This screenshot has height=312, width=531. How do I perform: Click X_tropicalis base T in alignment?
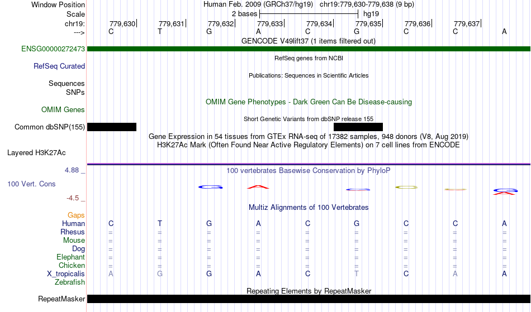[x=357, y=274]
